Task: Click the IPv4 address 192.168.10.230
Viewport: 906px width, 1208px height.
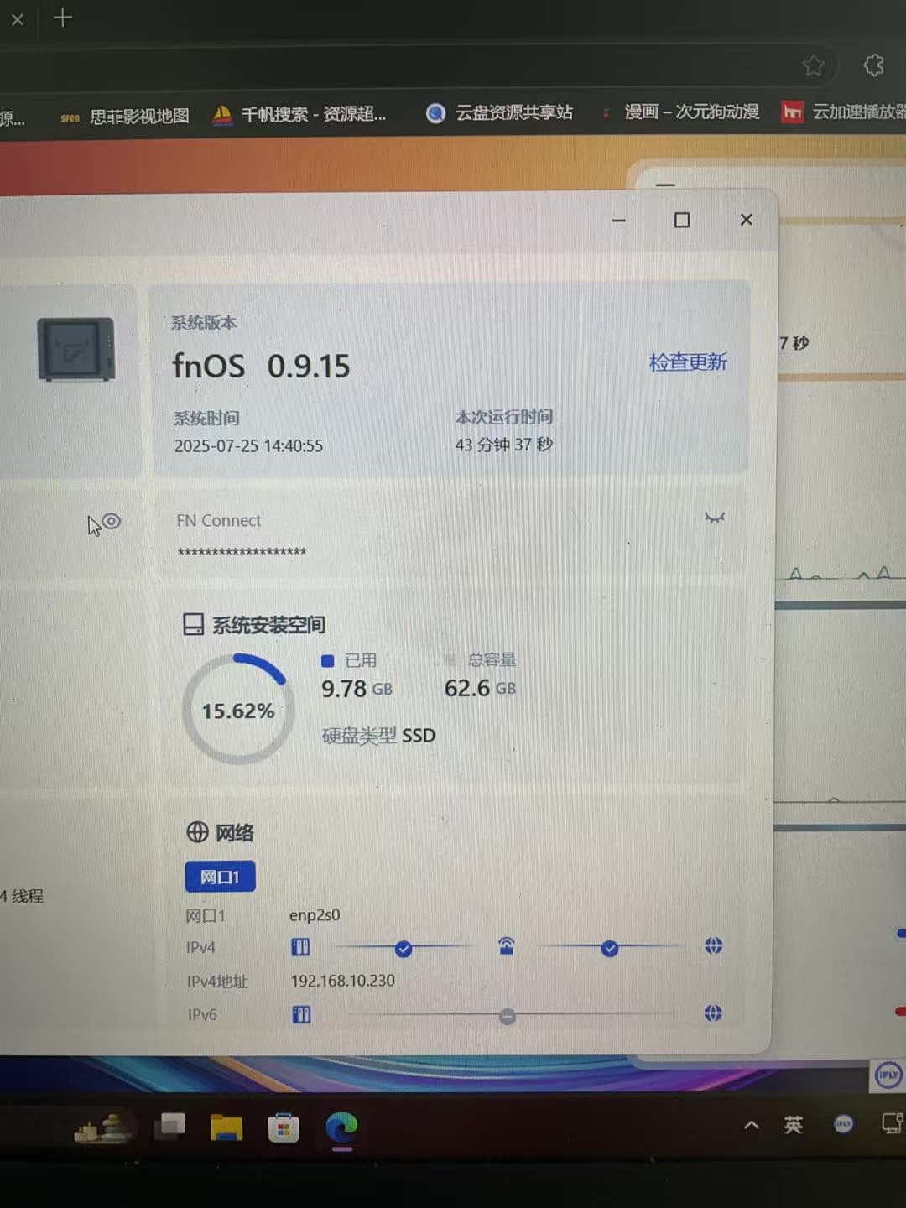Action: (342, 981)
